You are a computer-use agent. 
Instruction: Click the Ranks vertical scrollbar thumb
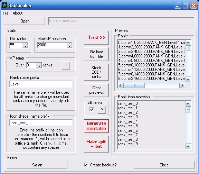click(x=188, y=48)
